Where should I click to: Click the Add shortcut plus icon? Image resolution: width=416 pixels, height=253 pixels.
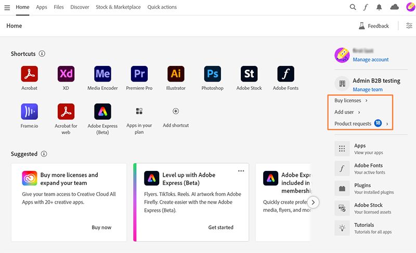point(176,111)
